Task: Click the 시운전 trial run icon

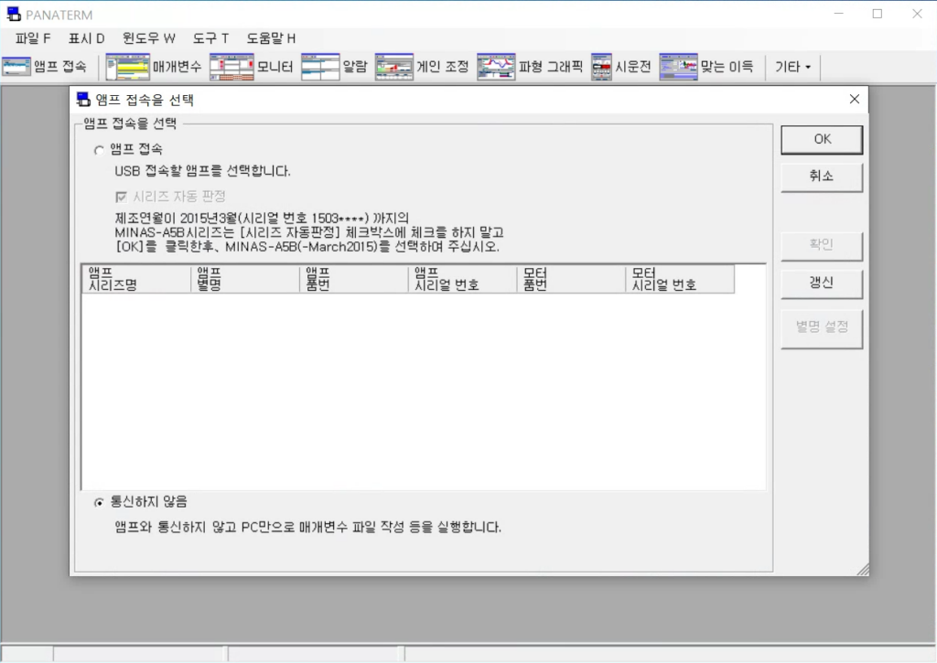Action: tap(601, 67)
